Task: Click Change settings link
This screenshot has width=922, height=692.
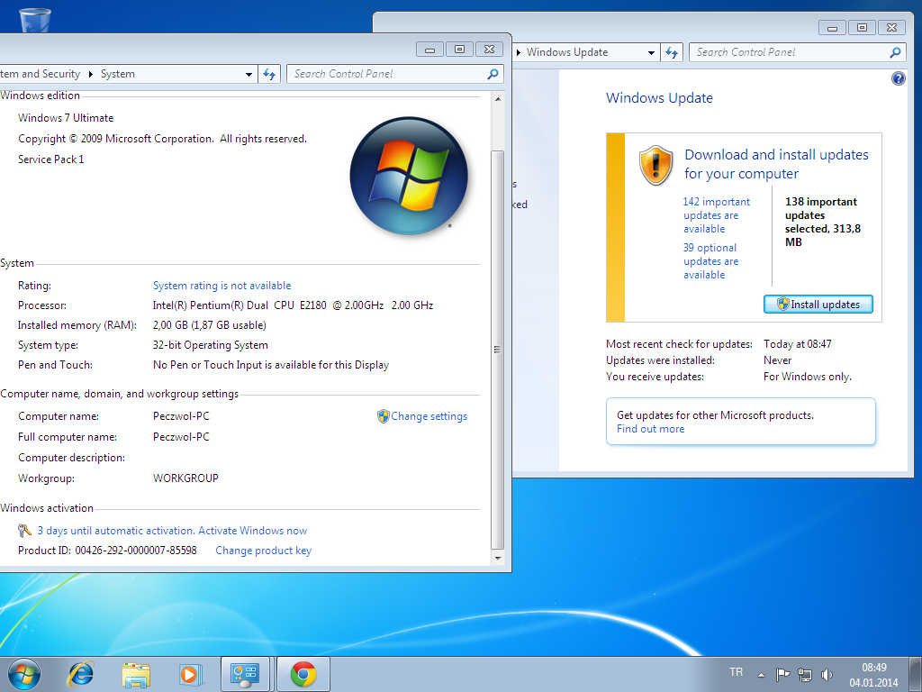Action: [429, 416]
